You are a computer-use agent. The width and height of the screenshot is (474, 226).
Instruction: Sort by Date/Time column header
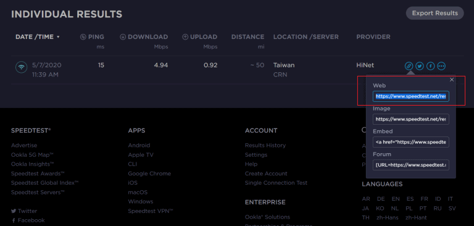click(x=38, y=37)
